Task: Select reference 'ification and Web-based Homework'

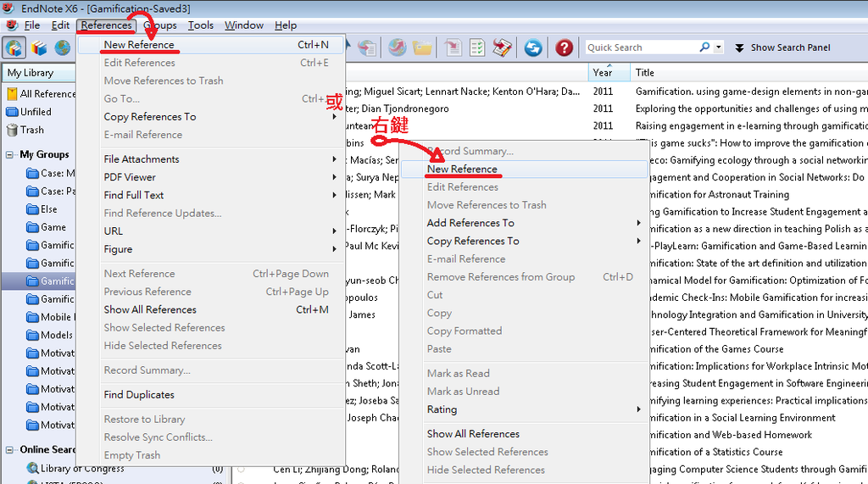Action: (731, 435)
